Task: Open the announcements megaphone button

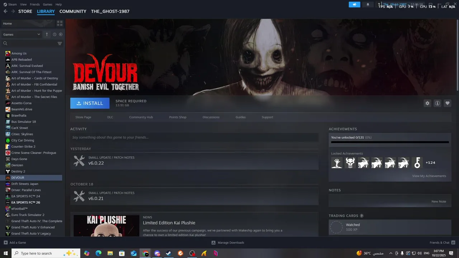Action: (354, 5)
